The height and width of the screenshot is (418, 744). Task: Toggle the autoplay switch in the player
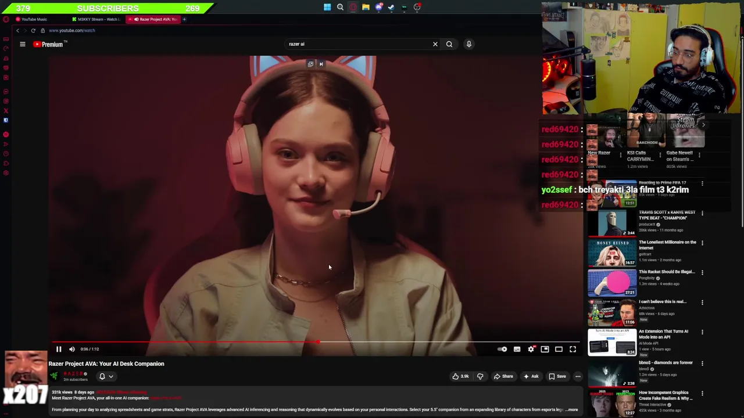(x=503, y=349)
